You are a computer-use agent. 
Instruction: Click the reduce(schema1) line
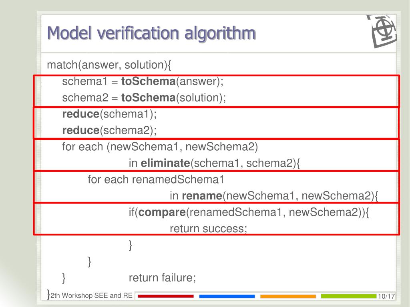coord(109,114)
